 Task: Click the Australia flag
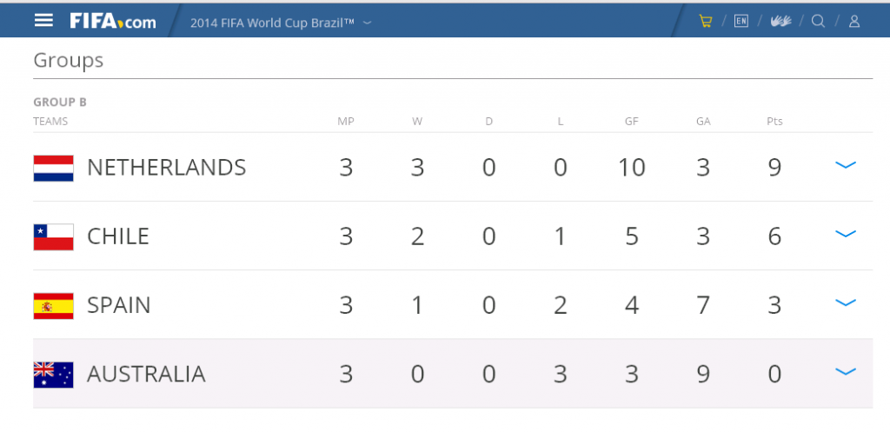click(53, 375)
